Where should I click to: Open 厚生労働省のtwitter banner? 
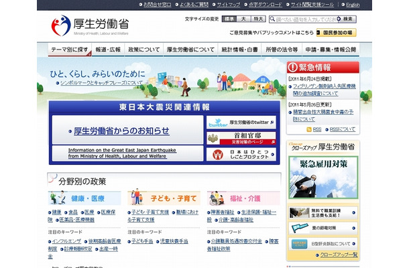(x=241, y=122)
